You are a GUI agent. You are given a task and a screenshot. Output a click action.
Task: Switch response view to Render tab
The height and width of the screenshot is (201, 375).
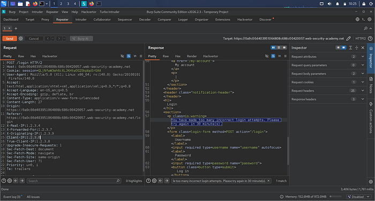click(192, 56)
